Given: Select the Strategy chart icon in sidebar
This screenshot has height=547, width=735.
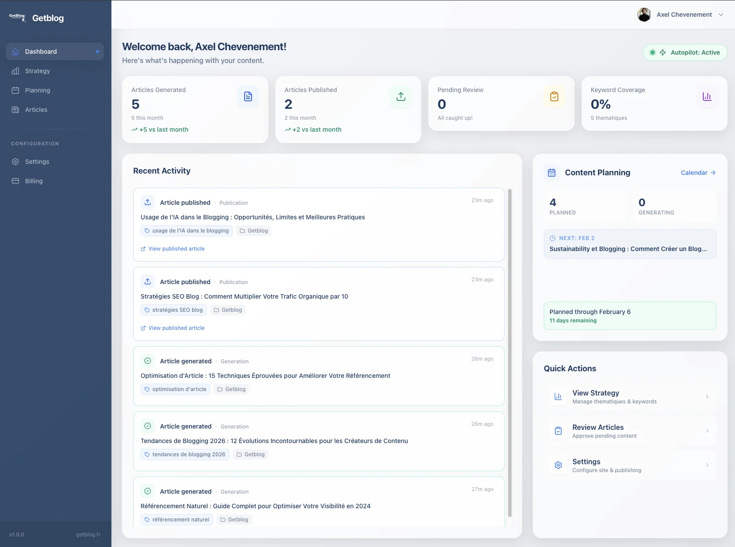Looking at the screenshot, I should click(15, 71).
